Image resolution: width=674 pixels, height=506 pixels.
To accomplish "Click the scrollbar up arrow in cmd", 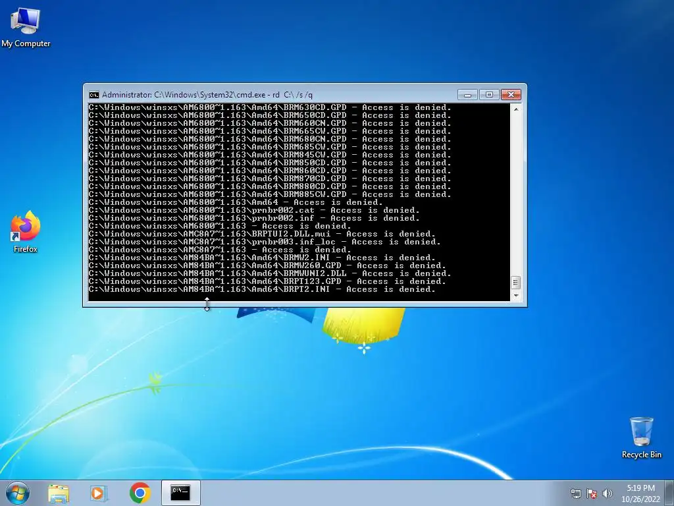I will point(516,109).
